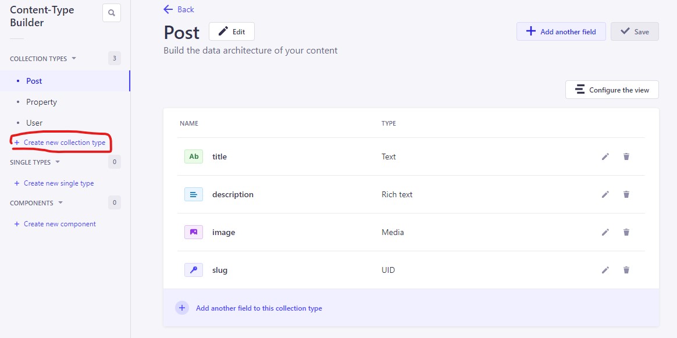The image size is (677, 338).
Task: Click Configure the view button
Action: [x=612, y=90]
